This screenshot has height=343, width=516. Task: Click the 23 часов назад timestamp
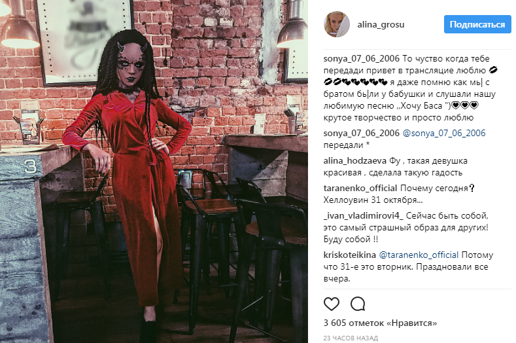(351, 338)
